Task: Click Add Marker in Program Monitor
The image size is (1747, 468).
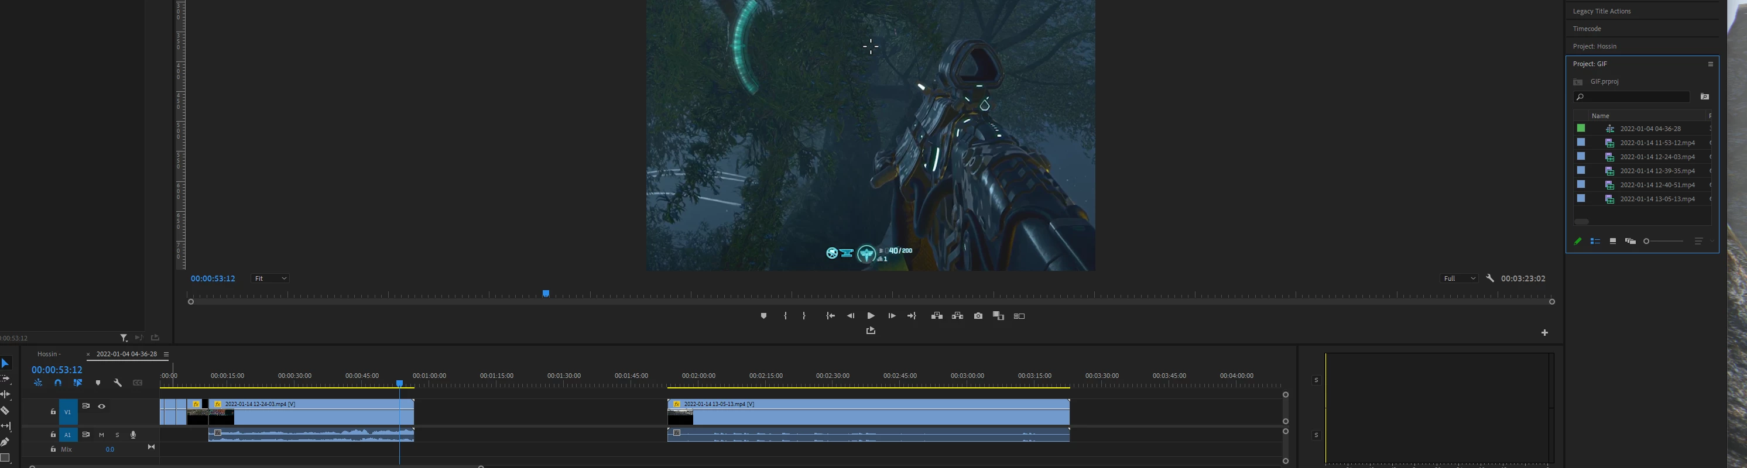Action: (x=763, y=316)
